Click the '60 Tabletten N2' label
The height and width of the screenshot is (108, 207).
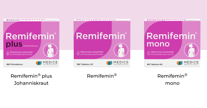tap(155, 64)
